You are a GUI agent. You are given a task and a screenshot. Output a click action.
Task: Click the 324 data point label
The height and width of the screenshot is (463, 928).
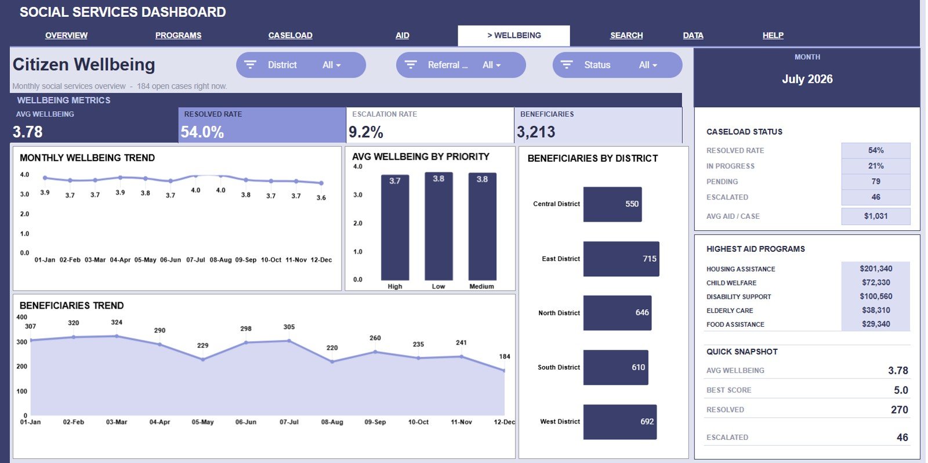point(117,323)
